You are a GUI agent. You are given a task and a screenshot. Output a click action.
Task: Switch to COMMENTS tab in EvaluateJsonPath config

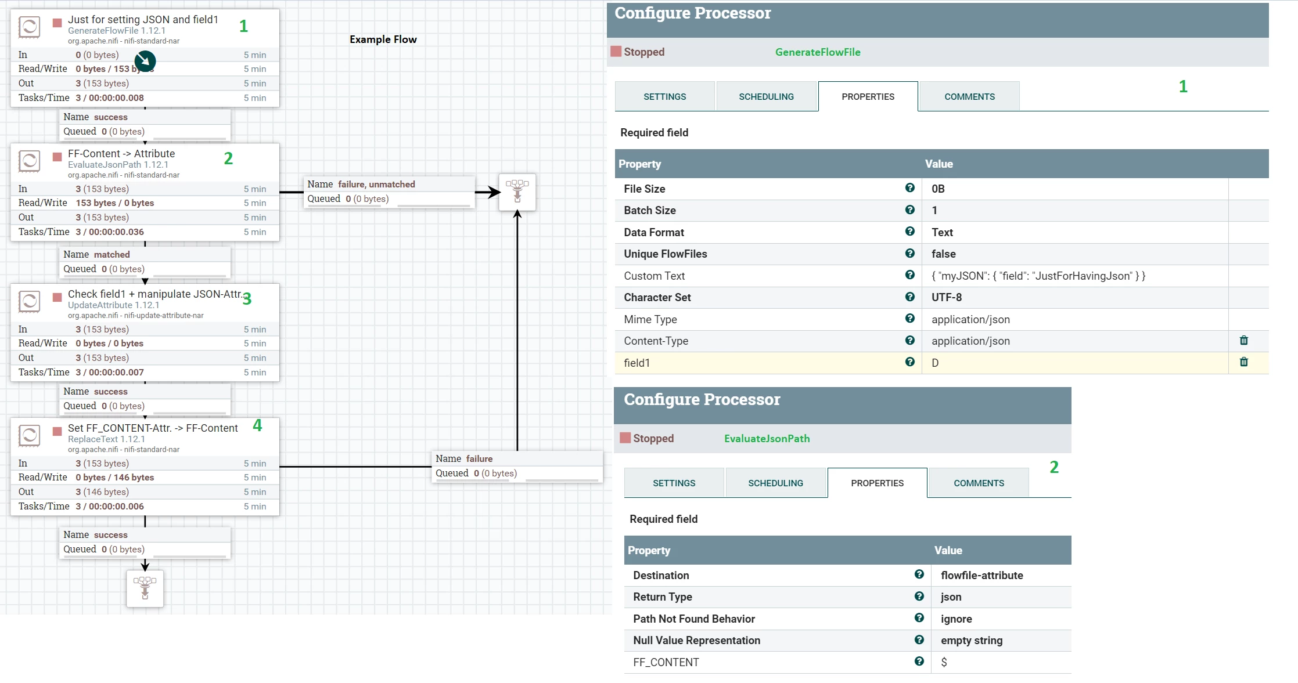click(x=979, y=483)
